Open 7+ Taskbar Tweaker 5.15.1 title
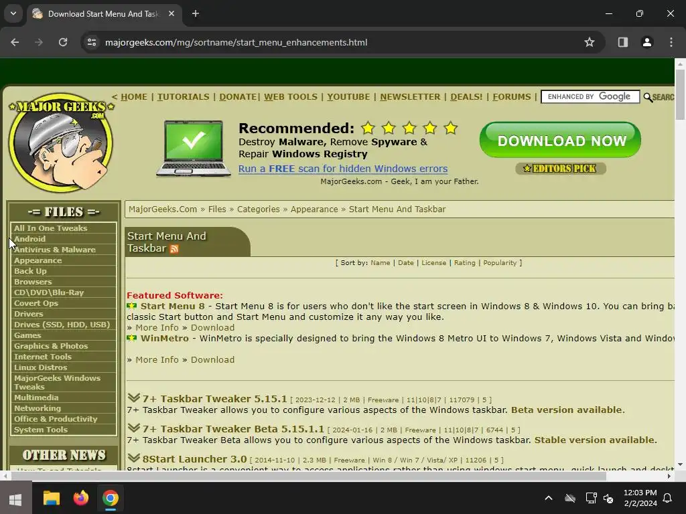Image resolution: width=686 pixels, height=514 pixels. (x=214, y=399)
